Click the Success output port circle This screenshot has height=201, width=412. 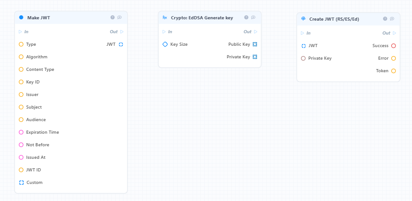click(393, 46)
